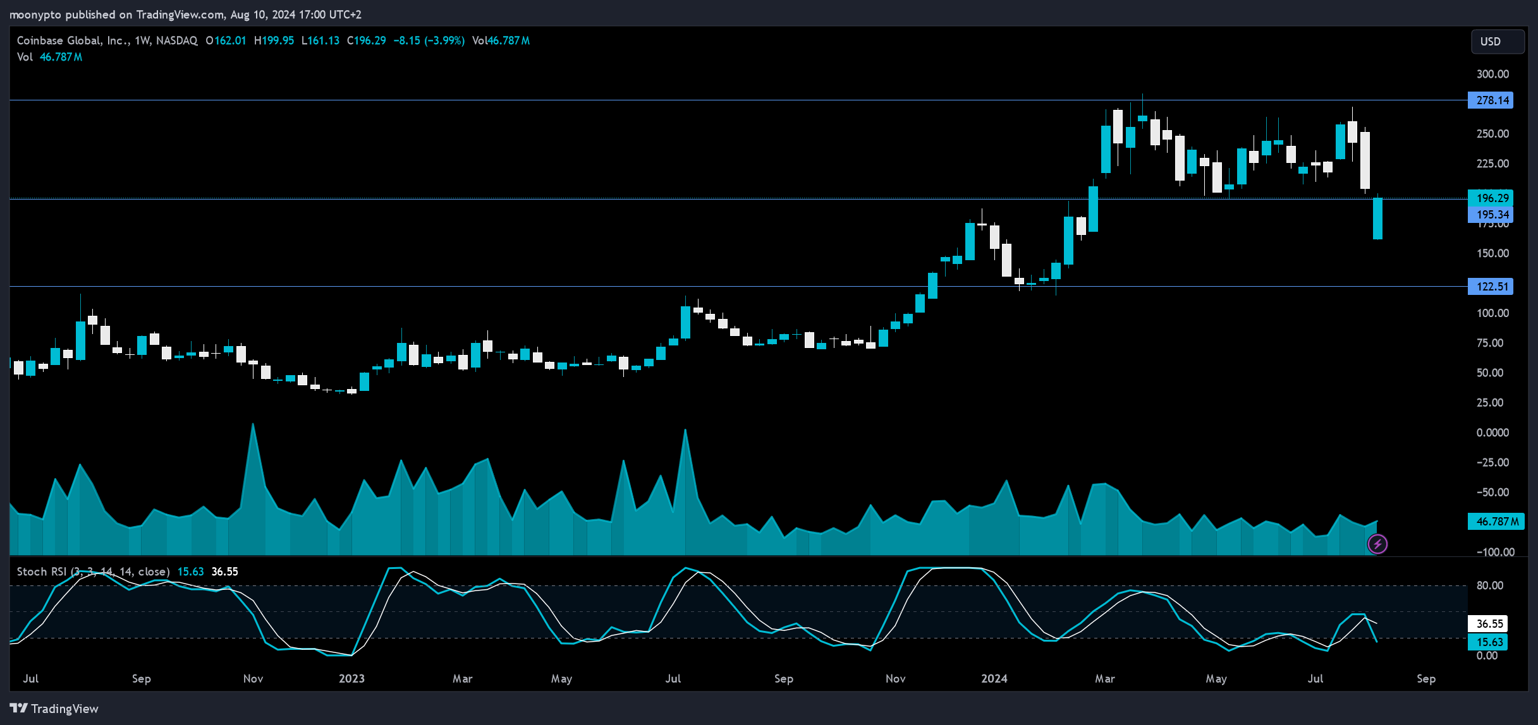The image size is (1538, 725).
Task: Click the close price value C196.29
Action: (x=366, y=40)
